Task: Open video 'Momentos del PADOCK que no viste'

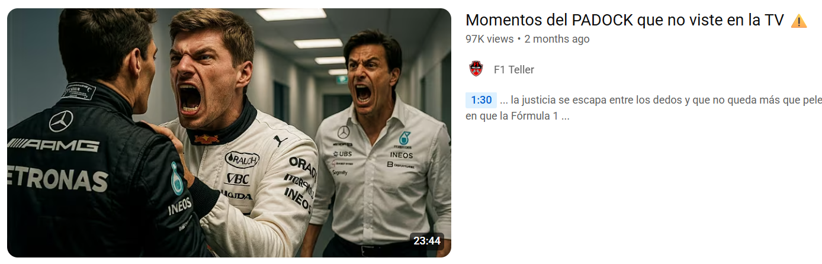Action: point(625,20)
